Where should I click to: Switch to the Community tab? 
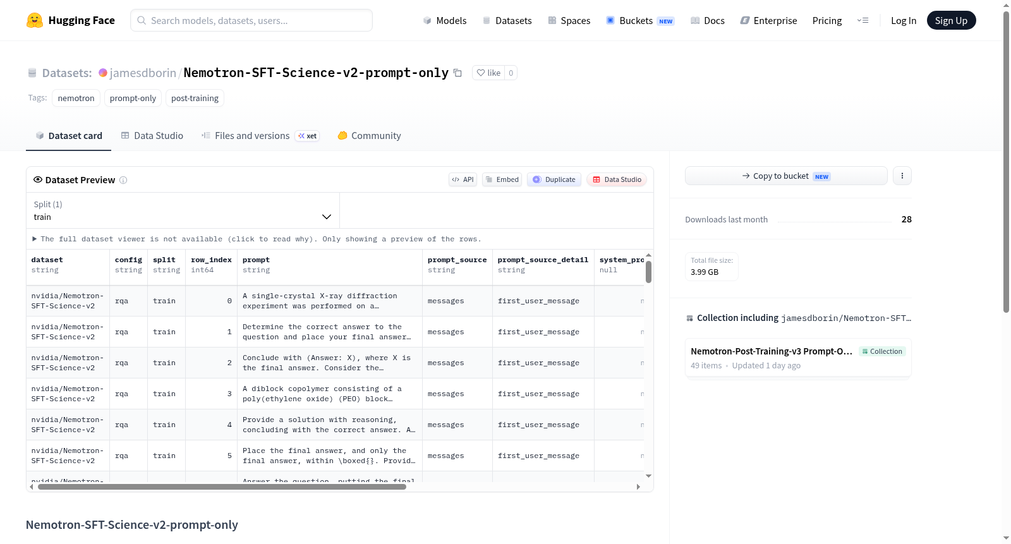tap(369, 136)
